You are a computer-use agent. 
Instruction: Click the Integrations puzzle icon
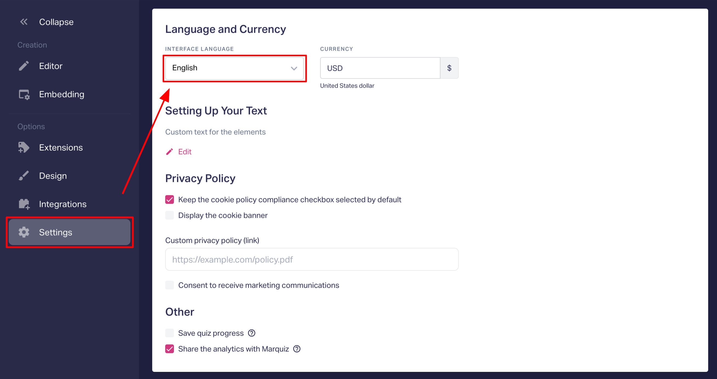point(24,204)
